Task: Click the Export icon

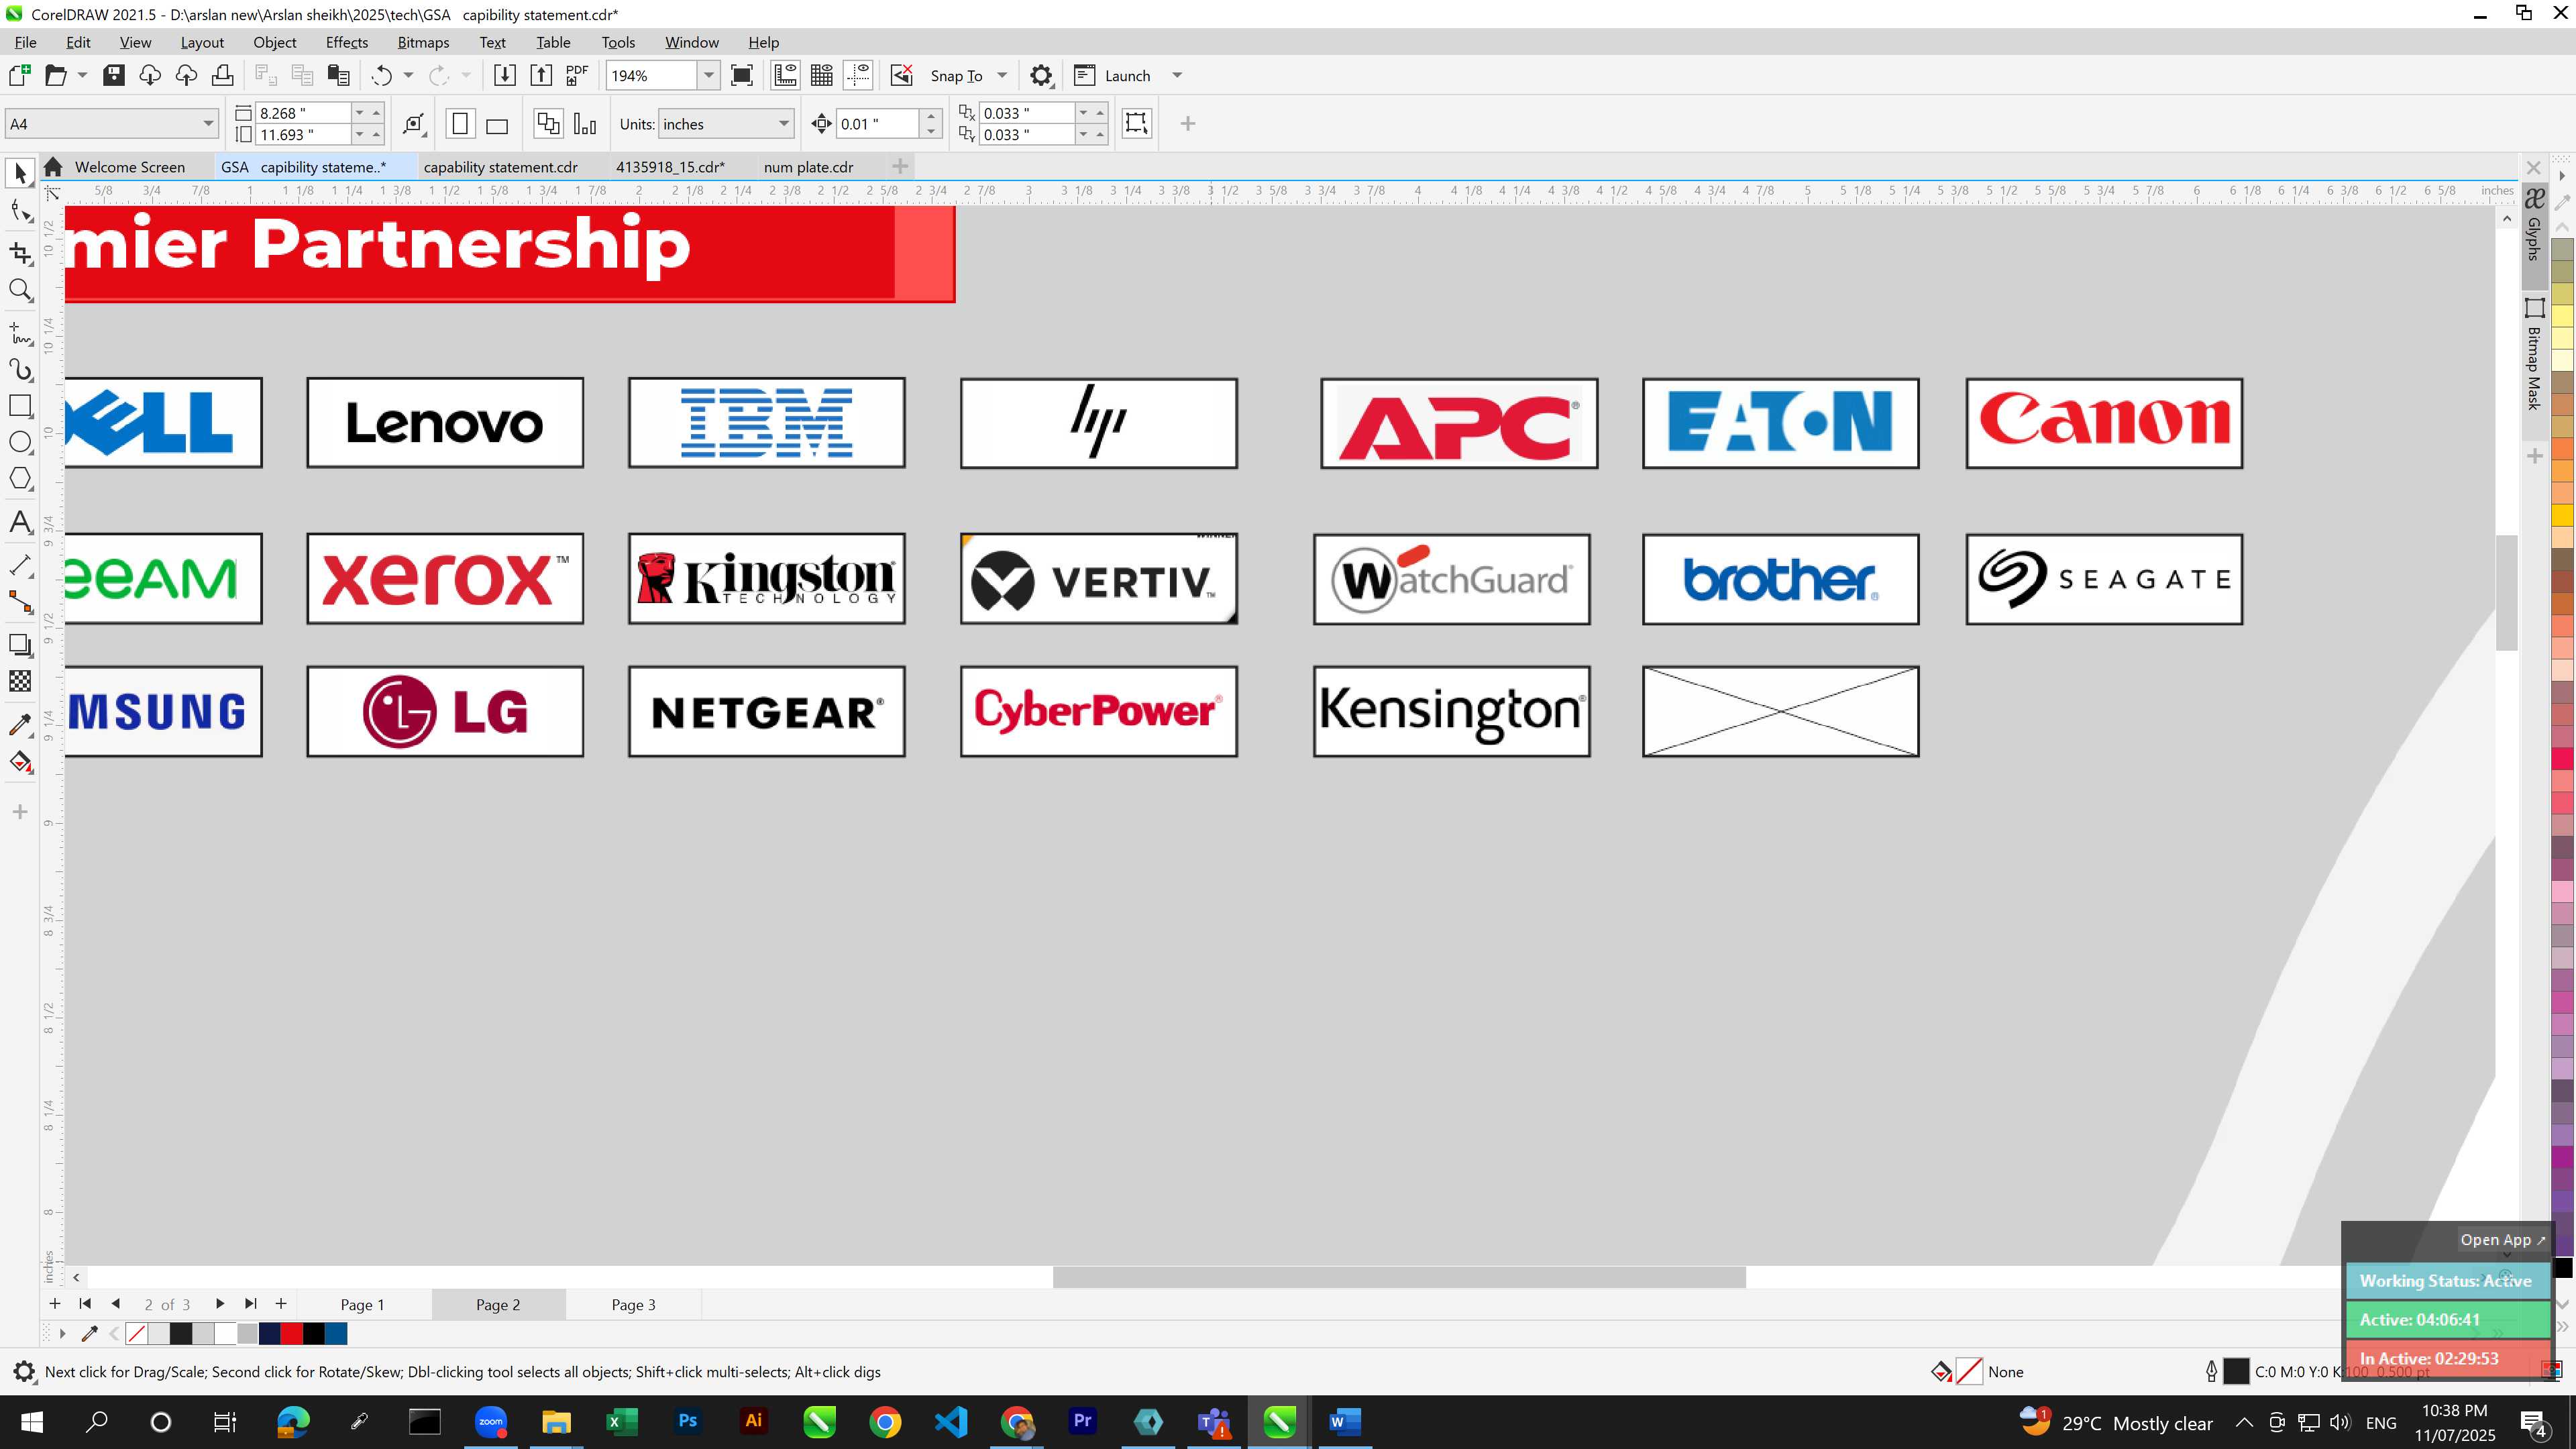Action: point(541,76)
